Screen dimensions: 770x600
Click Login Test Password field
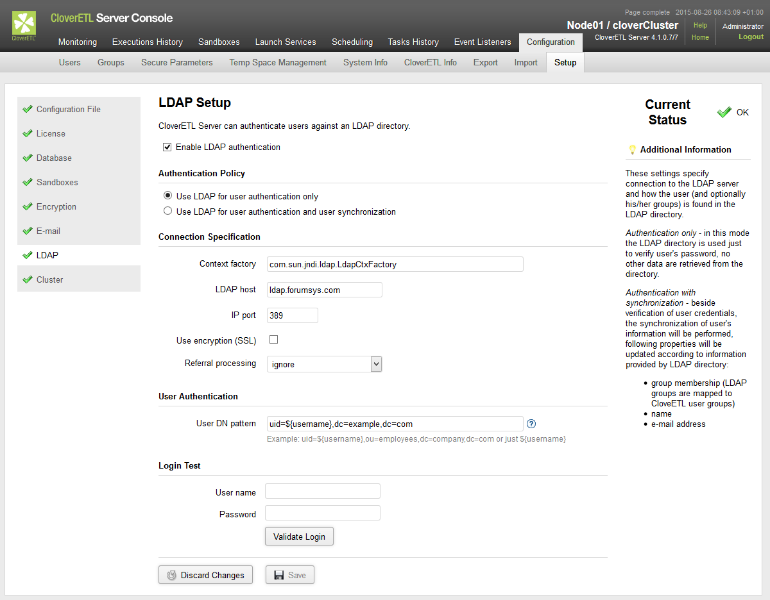(x=323, y=513)
